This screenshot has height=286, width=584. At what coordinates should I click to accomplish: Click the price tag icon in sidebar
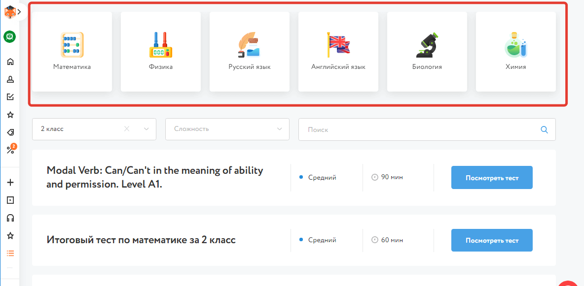[x=10, y=132]
